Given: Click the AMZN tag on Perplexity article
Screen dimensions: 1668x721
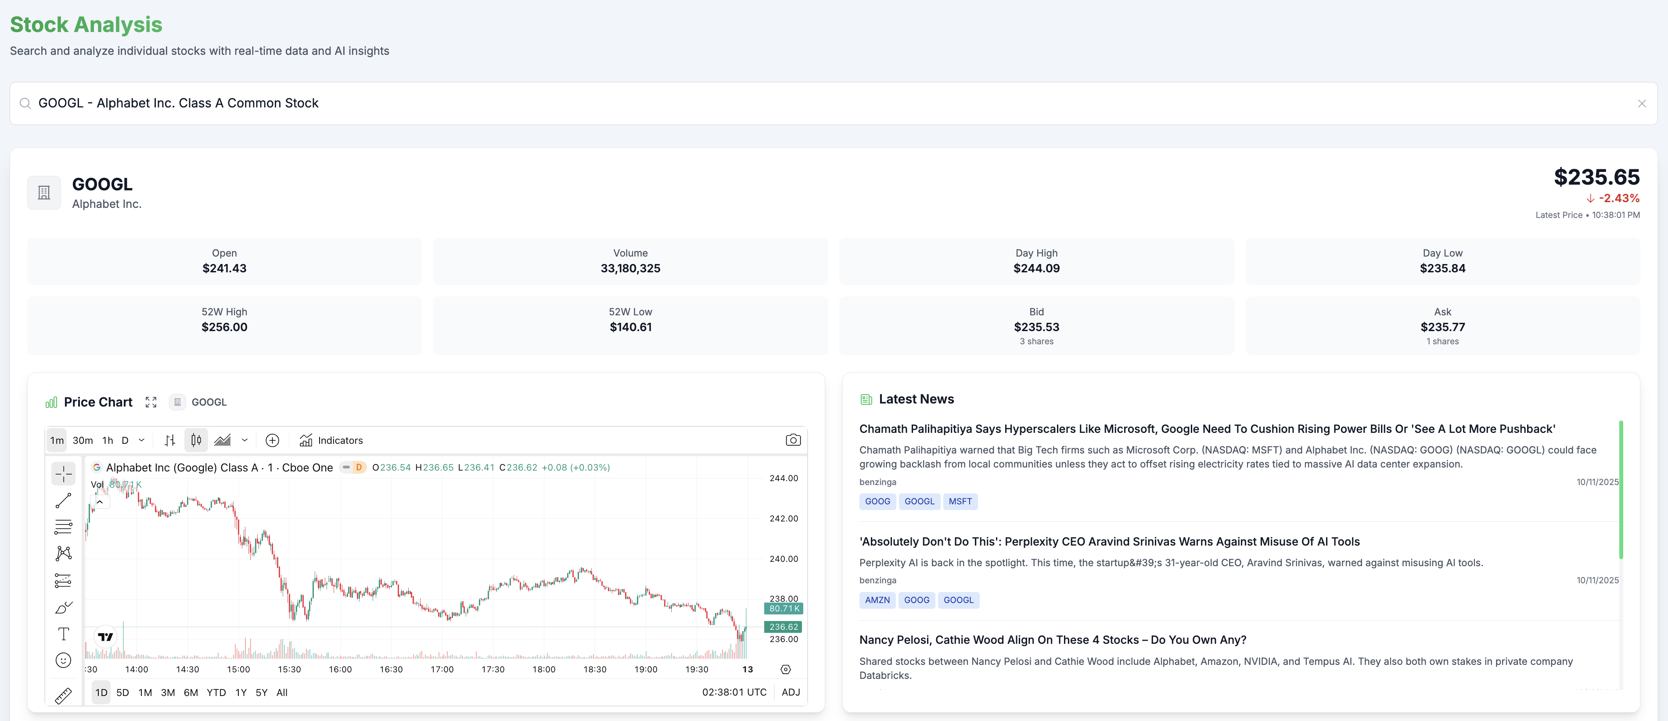Looking at the screenshot, I should 877,600.
